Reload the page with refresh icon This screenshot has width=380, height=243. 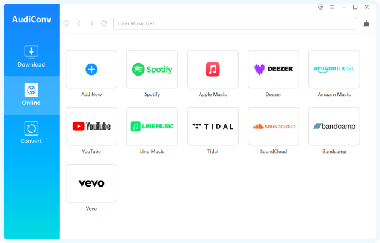[104, 23]
